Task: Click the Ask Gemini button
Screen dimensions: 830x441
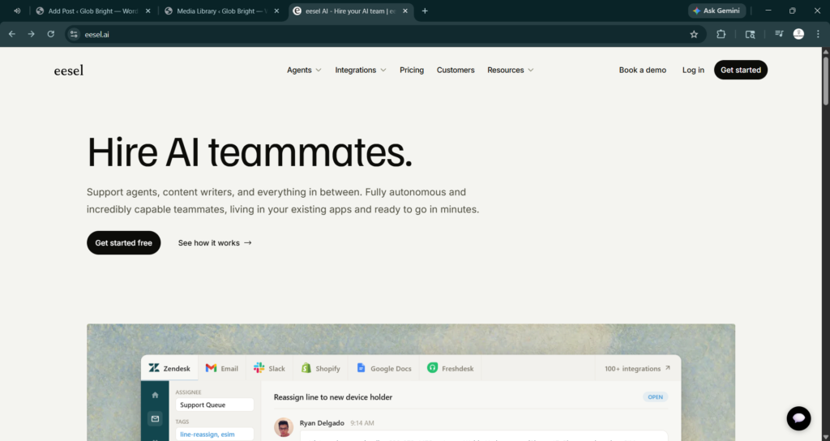Action: pyautogui.click(x=717, y=11)
